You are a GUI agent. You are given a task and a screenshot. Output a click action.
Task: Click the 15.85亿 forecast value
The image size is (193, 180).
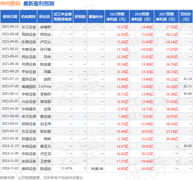[x=147, y=57]
